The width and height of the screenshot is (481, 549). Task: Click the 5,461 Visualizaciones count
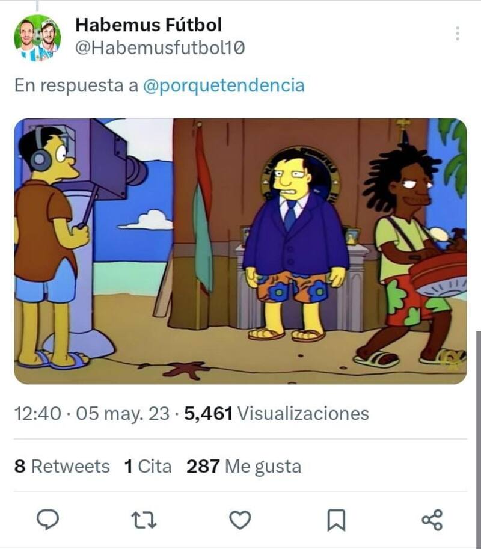click(x=277, y=414)
